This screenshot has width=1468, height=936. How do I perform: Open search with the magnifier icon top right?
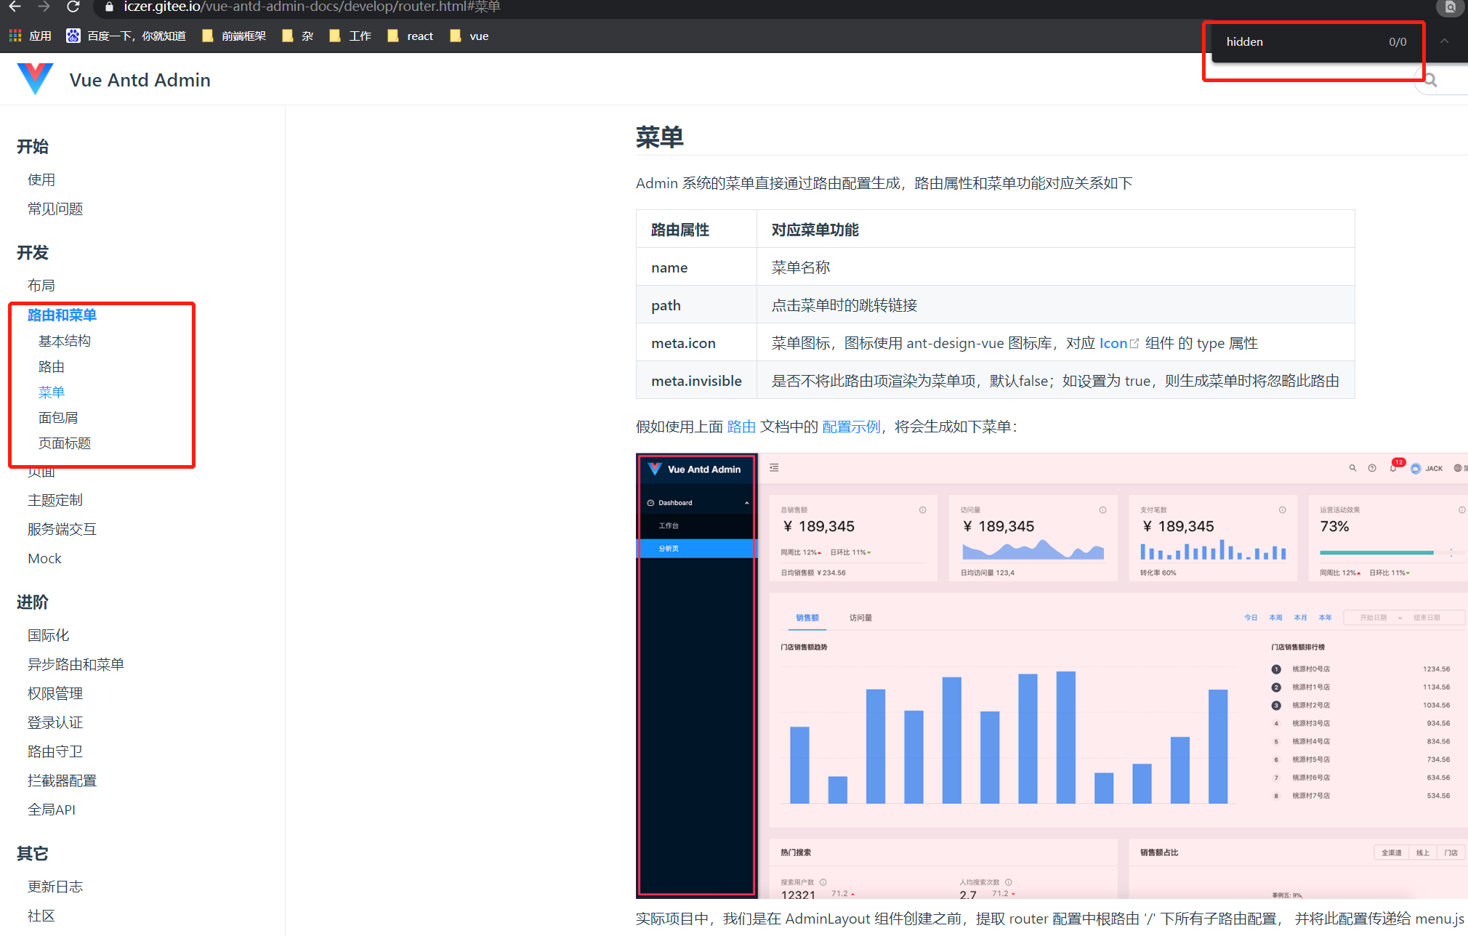pyautogui.click(x=1429, y=79)
